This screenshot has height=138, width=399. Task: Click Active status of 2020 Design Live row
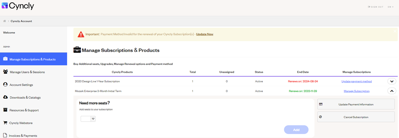(x=259, y=81)
